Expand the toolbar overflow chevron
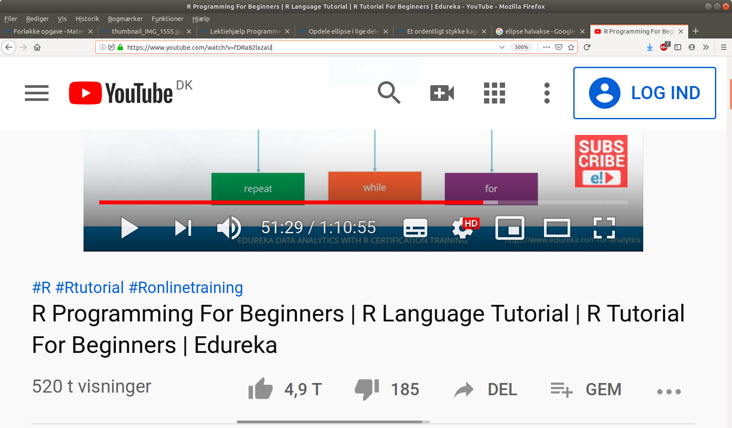 pyautogui.click(x=706, y=47)
